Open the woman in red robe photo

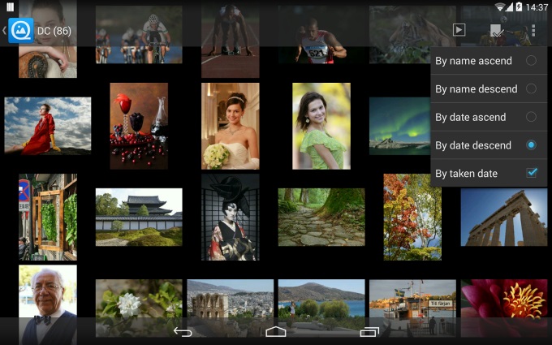point(47,126)
